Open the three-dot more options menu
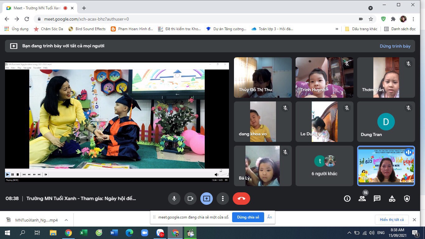Viewport: 425px width, 239px height. (223, 199)
